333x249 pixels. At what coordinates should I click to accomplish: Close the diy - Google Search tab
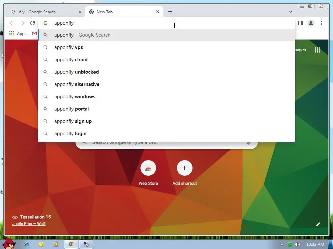(80, 12)
